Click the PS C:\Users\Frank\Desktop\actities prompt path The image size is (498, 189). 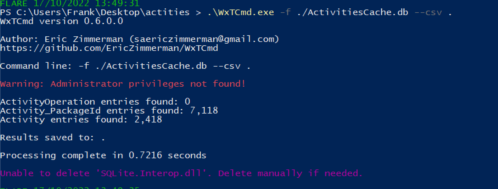[95, 12]
